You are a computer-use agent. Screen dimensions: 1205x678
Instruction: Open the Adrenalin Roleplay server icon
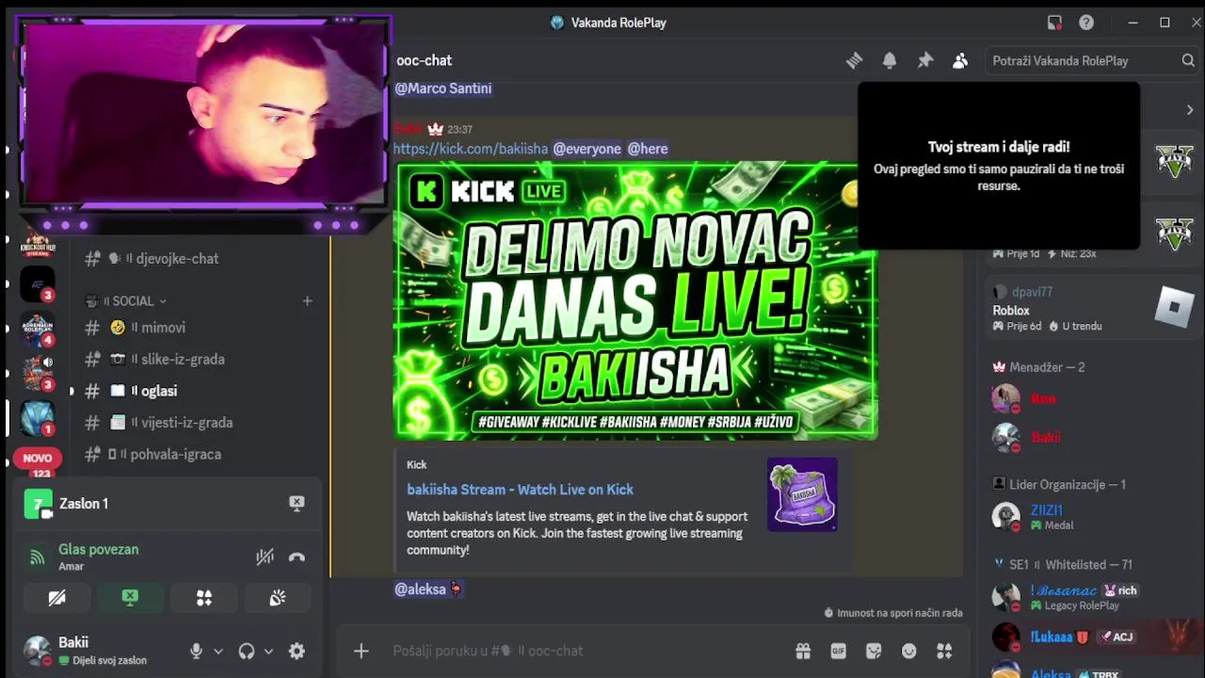pos(38,328)
